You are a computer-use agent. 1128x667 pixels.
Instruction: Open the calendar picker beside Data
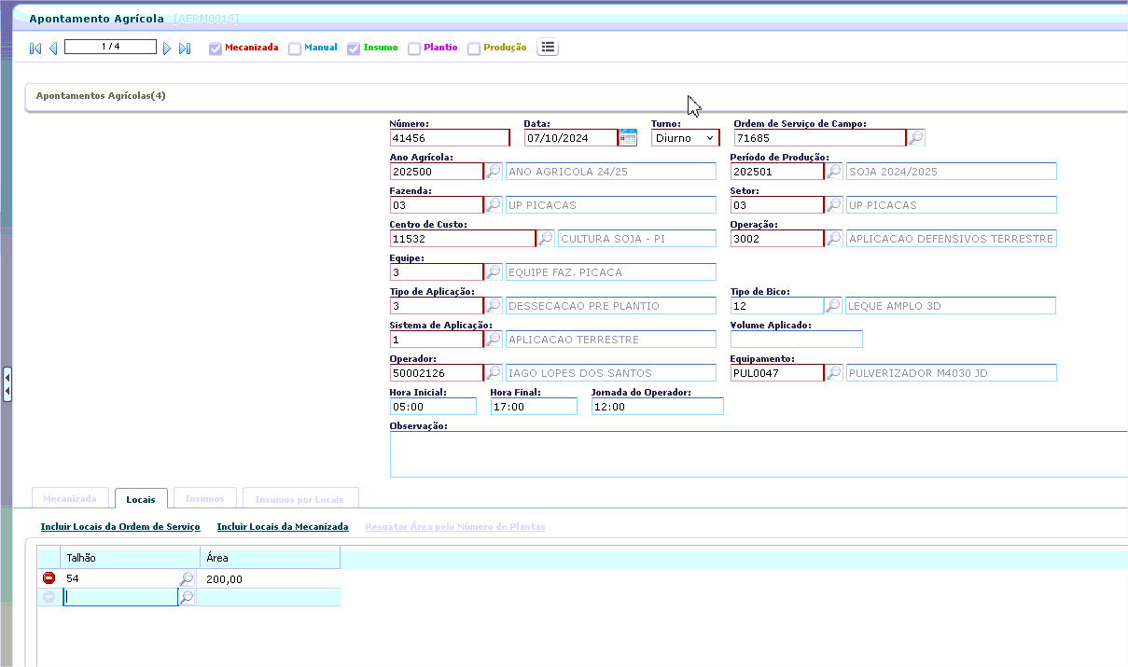click(x=628, y=137)
